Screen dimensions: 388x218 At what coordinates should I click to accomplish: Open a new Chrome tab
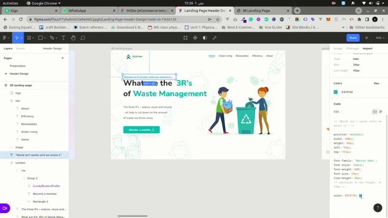point(297,11)
